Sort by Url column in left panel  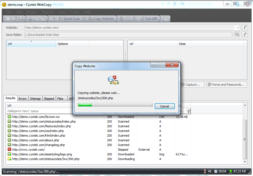[x=31, y=44]
